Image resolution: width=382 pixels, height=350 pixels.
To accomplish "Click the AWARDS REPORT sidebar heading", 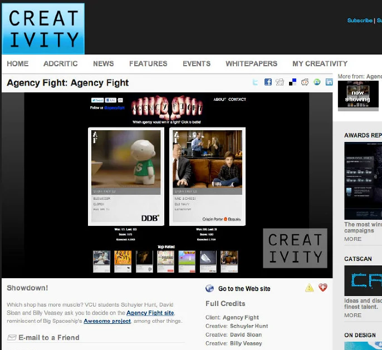I will (x=363, y=135).
